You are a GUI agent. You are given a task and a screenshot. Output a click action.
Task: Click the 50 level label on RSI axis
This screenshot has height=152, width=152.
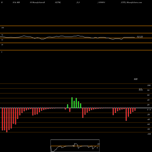[x=2, y=40]
